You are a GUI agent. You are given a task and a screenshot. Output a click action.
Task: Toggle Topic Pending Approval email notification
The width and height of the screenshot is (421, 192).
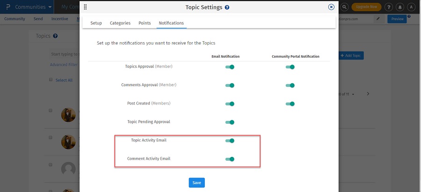(230, 122)
